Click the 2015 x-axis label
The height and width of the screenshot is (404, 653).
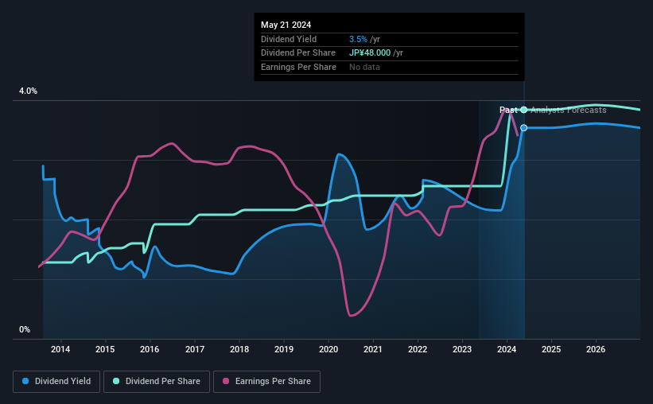(105, 349)
